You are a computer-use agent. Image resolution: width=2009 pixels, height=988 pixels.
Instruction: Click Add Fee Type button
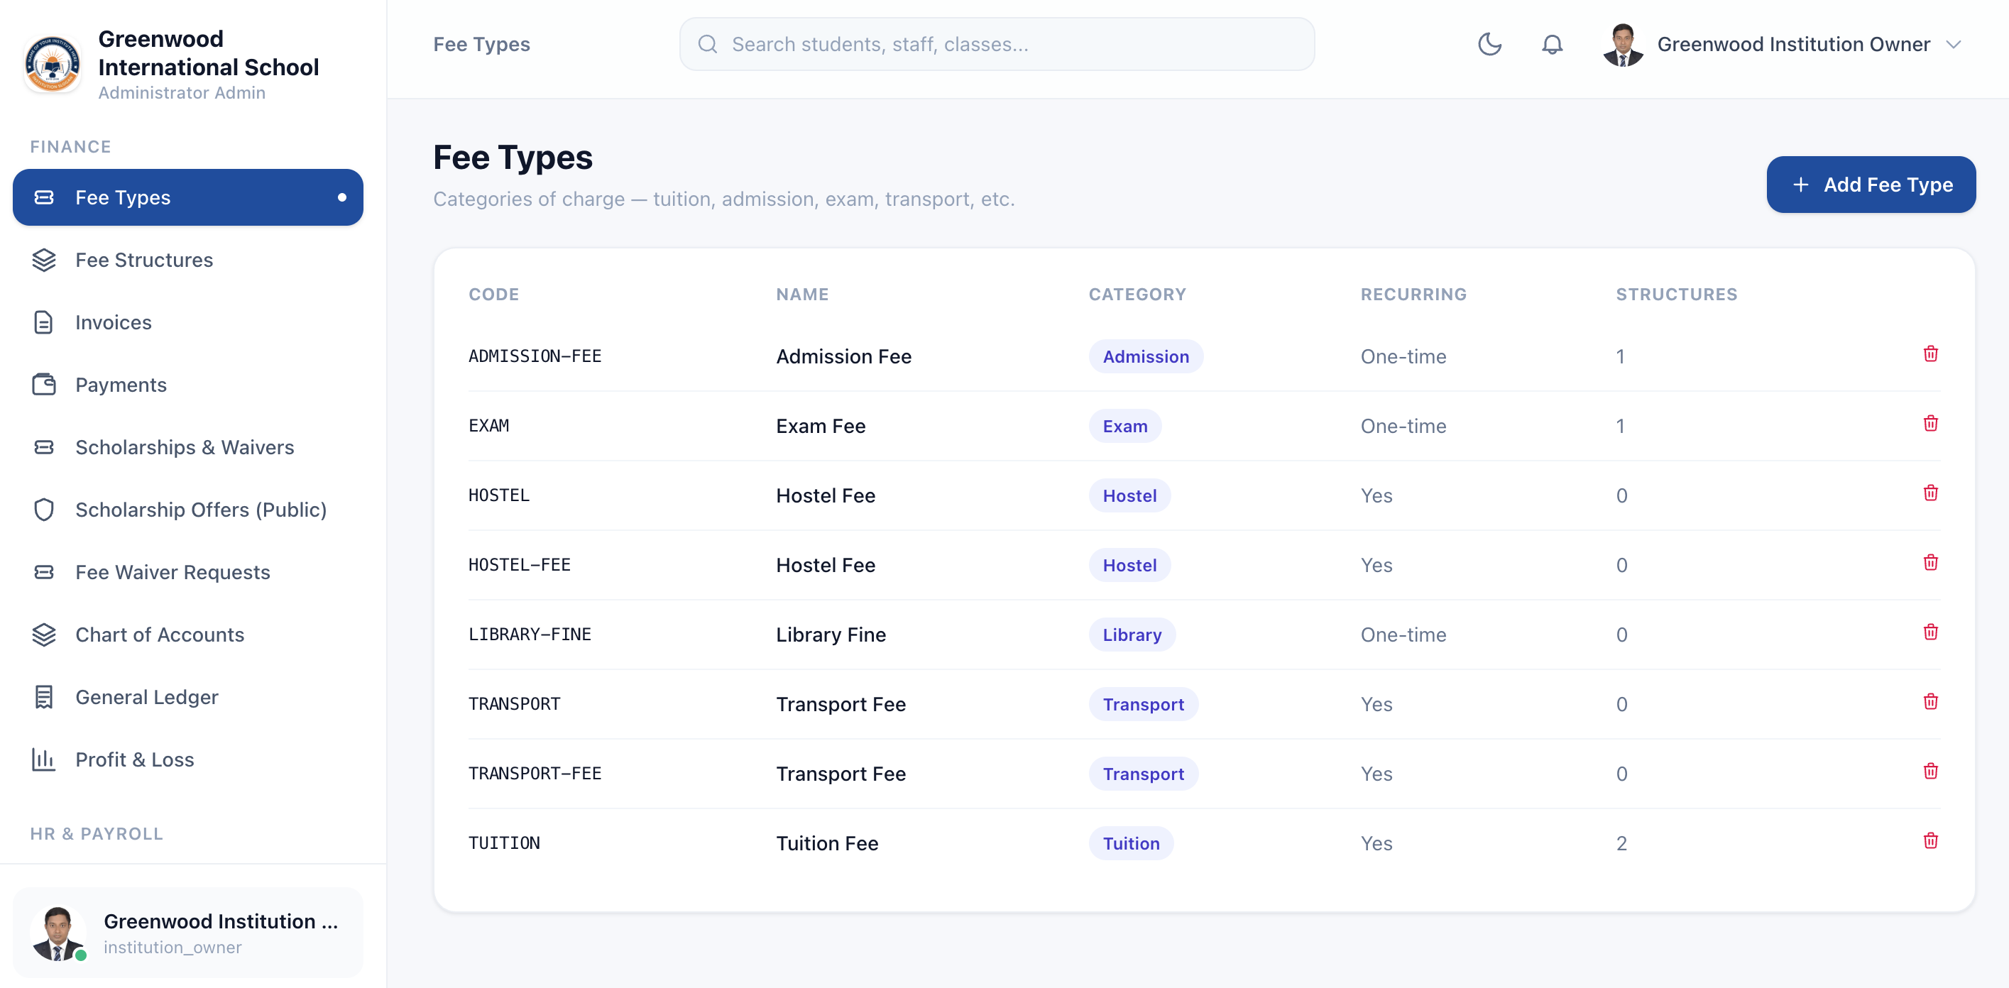[1871, 185]
